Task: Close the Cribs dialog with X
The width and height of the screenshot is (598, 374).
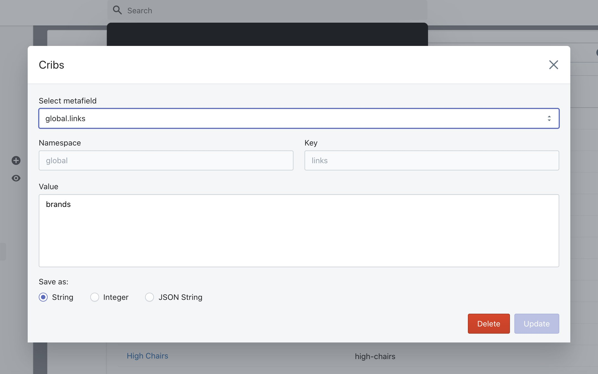Action: [553, 65]
